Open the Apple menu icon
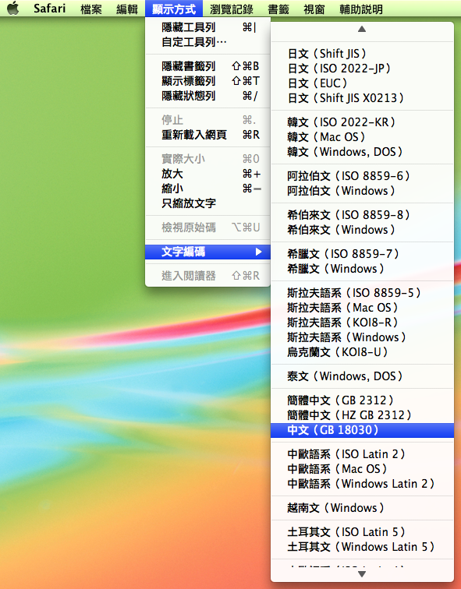The width and height of the screenshot is (461, 589). 12,9
